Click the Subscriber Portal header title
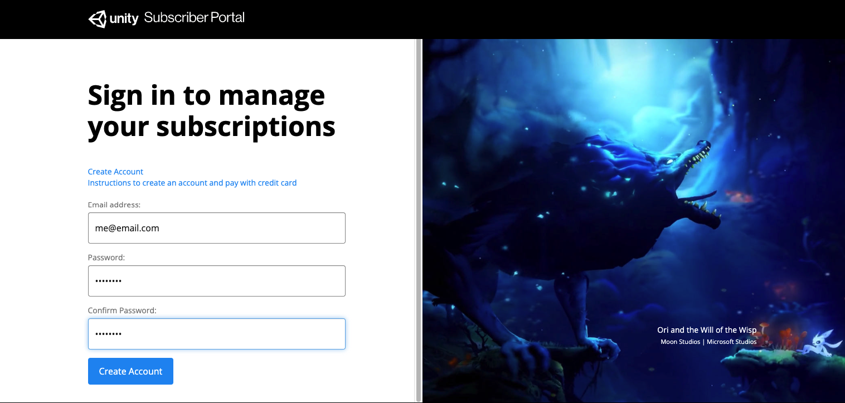Screen dimensions: 845x403 pos(194,18)
